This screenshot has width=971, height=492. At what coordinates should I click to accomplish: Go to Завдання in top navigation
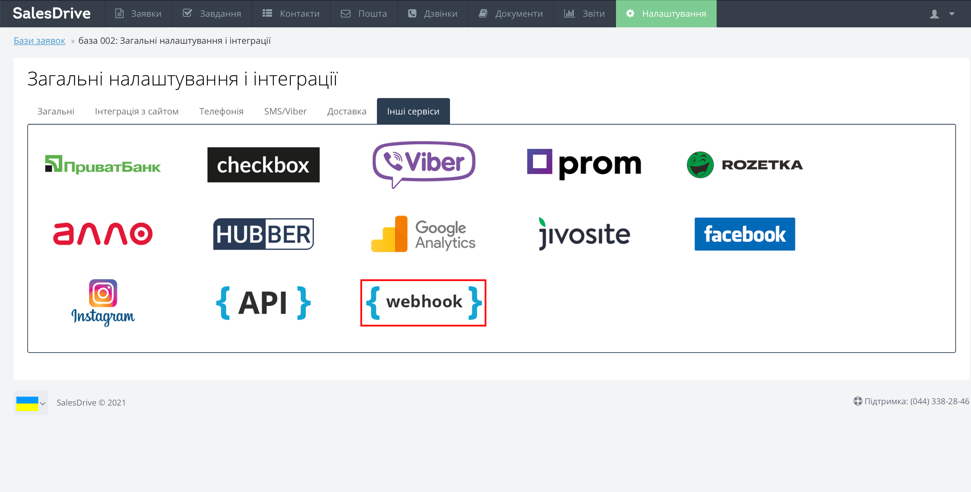click(212, 14)
